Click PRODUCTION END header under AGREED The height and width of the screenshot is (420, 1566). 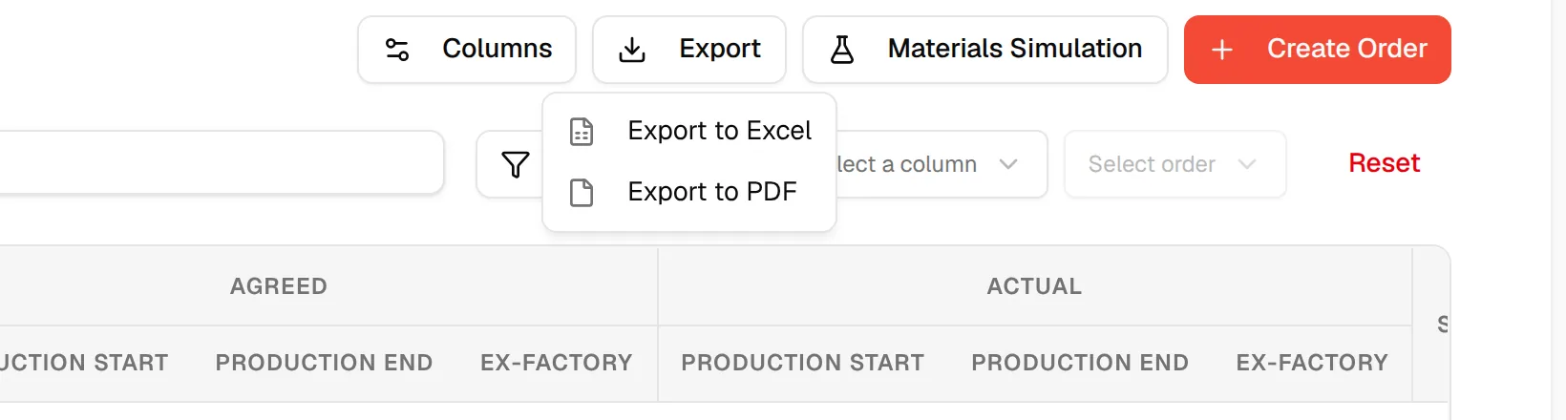coord(325,363)
